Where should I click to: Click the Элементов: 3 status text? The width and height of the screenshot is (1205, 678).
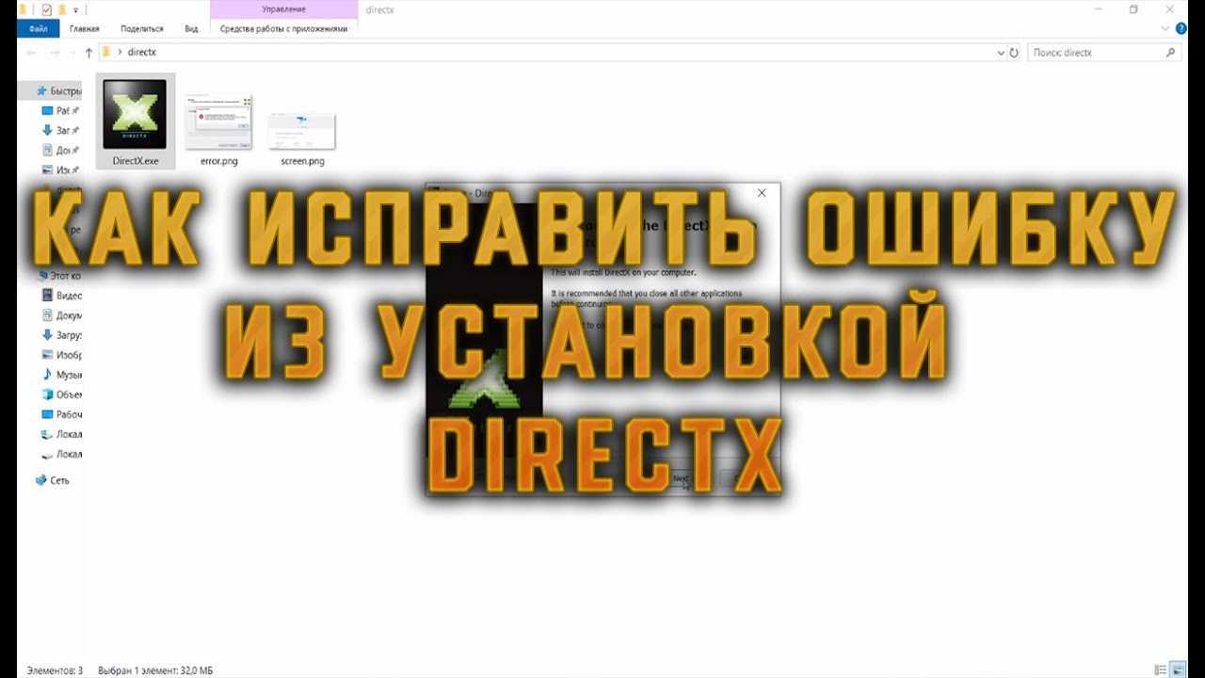55,670
